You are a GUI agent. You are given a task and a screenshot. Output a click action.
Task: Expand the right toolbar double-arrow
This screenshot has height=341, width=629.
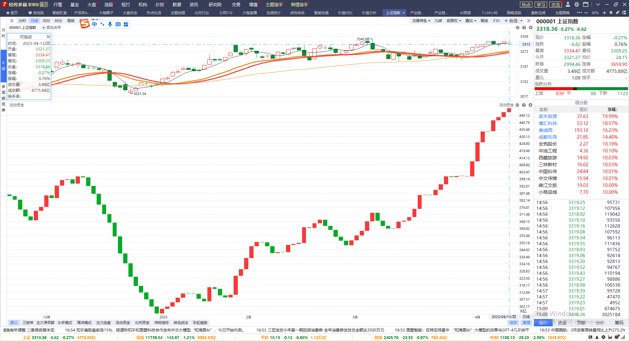(x=529, y=21)
